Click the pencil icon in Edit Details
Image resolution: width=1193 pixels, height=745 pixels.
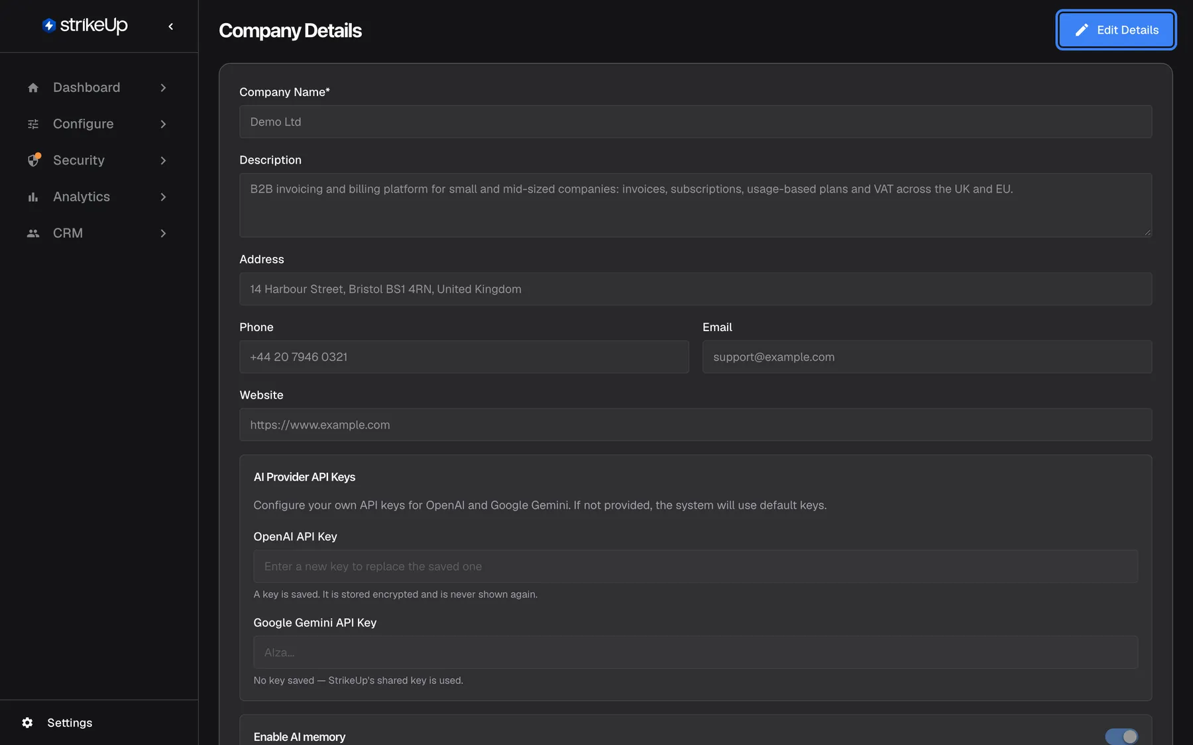click(x=1082, y=30)
